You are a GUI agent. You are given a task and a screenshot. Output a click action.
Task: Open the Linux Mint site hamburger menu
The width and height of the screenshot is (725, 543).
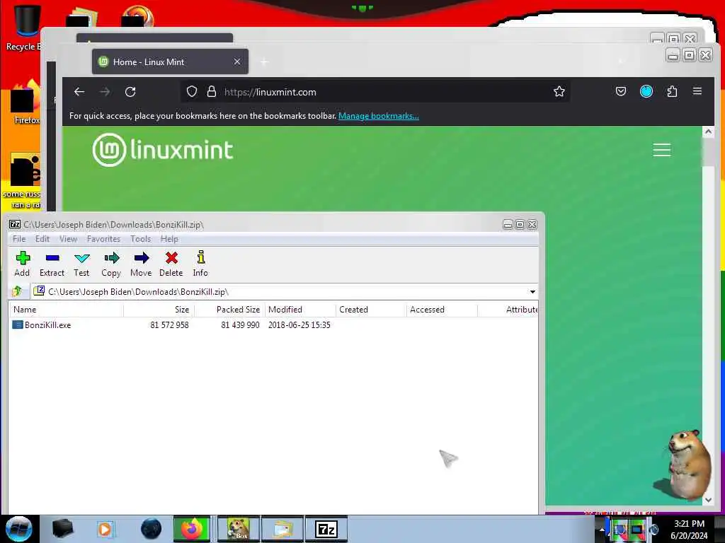(x=662, y=150)
